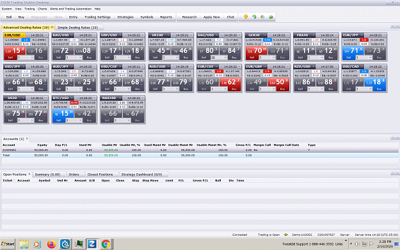Open Alerts and Trading Automation menu
Screen dimensions: 400x250
click(70, 9)
